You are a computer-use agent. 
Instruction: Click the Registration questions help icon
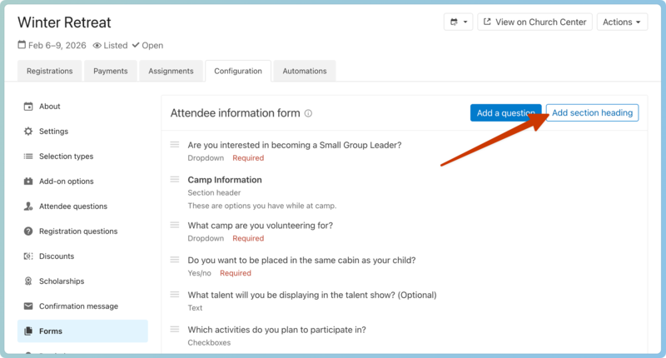[x=28, y=231]
